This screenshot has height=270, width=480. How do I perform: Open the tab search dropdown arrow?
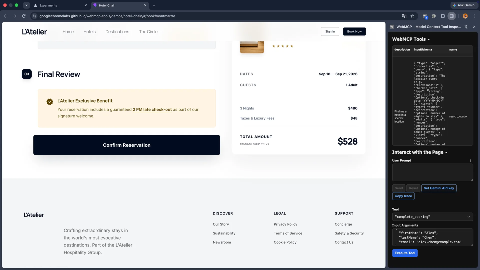pos(26,5)
